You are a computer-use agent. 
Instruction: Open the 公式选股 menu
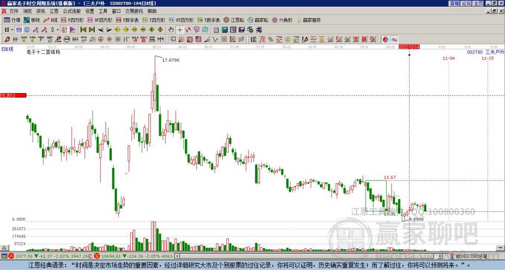(x=72, y=11)
